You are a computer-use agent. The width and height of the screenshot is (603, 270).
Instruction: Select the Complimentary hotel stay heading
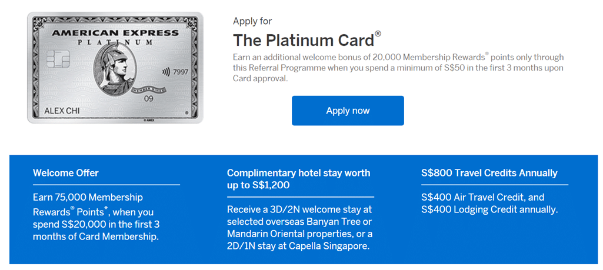tap(299, 179)
